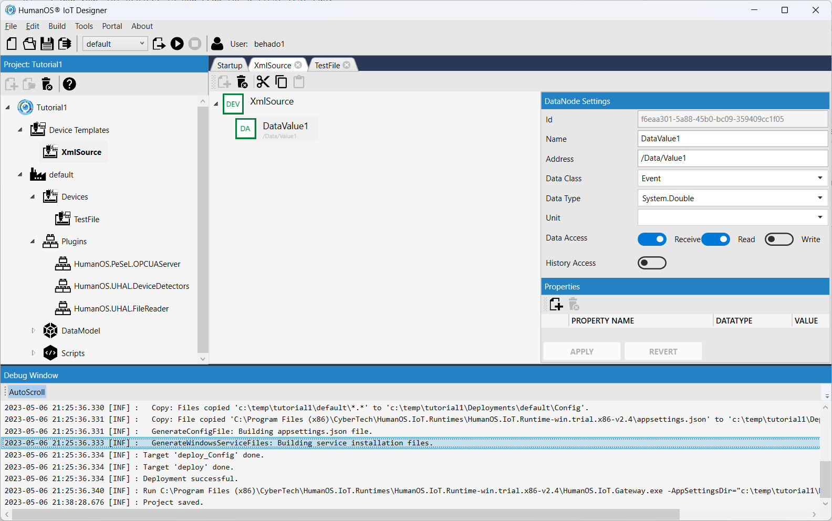Click the project panel add item icon
Viewport: 832px width, 521px height.
tap(12, 84)
